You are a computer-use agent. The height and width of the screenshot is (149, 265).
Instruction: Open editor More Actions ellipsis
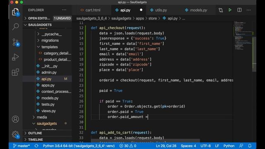coord(248,10)
